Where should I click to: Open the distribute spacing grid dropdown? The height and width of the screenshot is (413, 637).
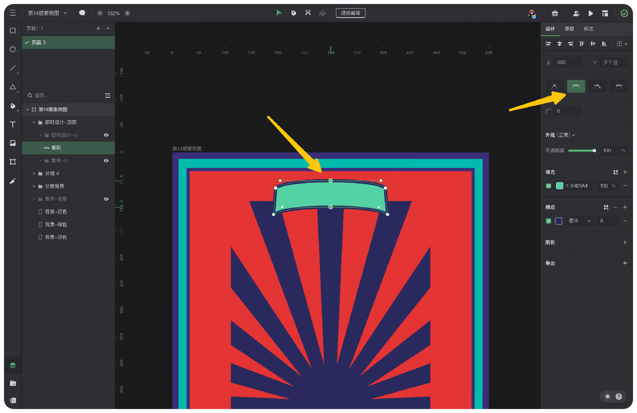tap(622, 43)
